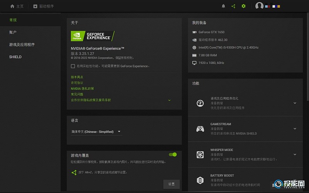
Task: Click the WHISPER MODE fan icon
Action: tap(200, 155)
